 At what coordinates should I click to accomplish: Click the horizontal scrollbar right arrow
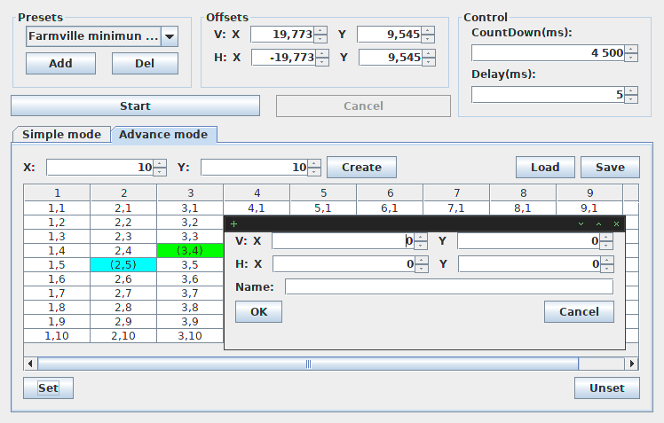(x=631, y=364)
